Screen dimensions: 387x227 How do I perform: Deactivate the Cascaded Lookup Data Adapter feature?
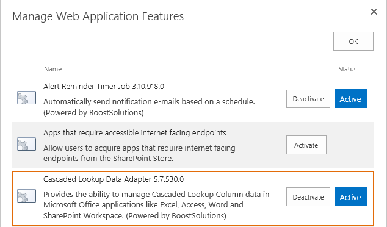pos(308,196)
